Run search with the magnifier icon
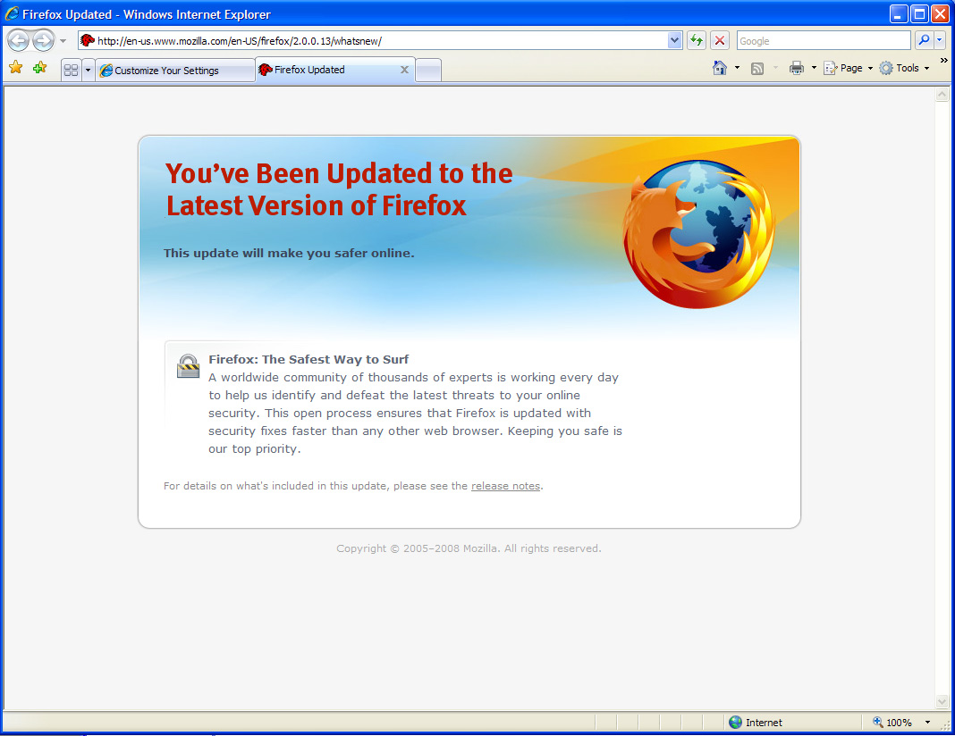 924,41
